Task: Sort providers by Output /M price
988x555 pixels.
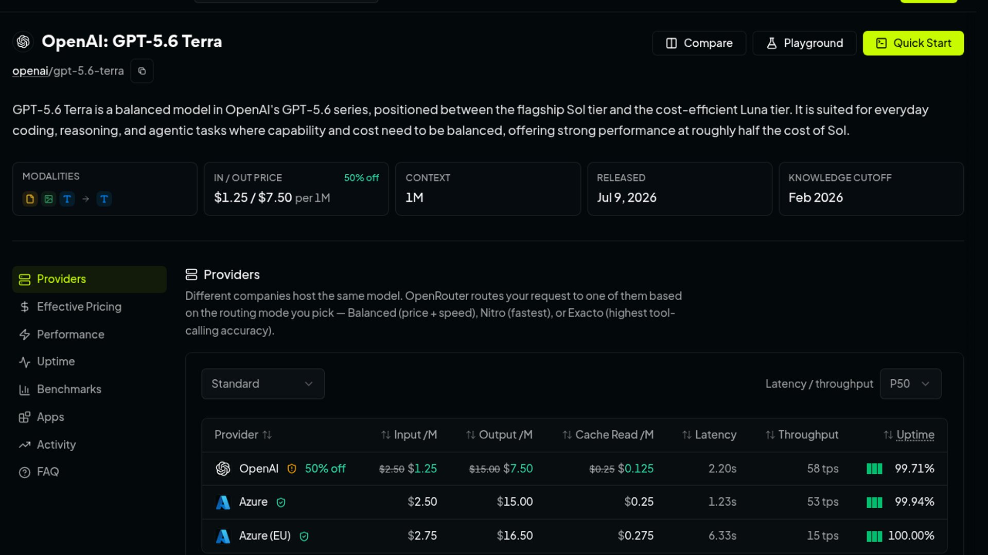Action: click(x=499, y=435)
